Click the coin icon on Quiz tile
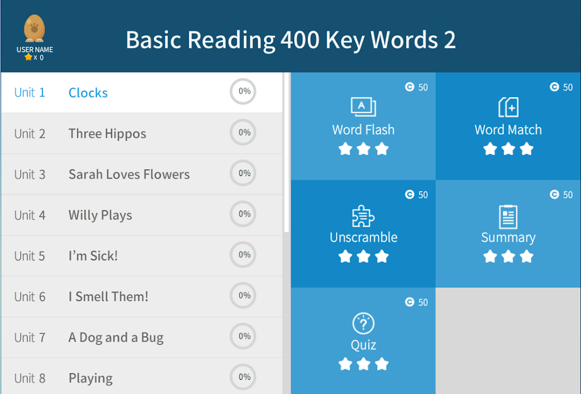Screen dimensions: 581x394 [409, 302]
